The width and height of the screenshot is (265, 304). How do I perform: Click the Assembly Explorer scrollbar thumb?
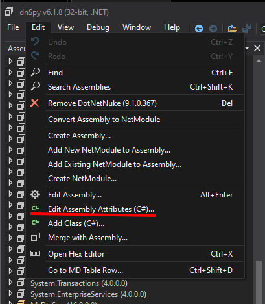[x=259, y=283]
